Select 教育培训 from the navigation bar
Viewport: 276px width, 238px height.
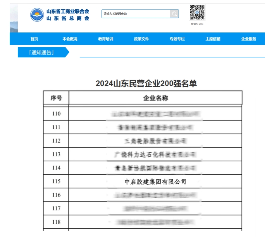tap(106, 39)
